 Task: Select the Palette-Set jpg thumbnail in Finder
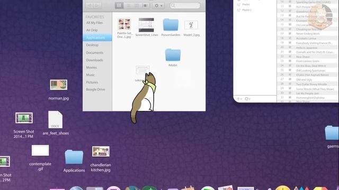124,24
